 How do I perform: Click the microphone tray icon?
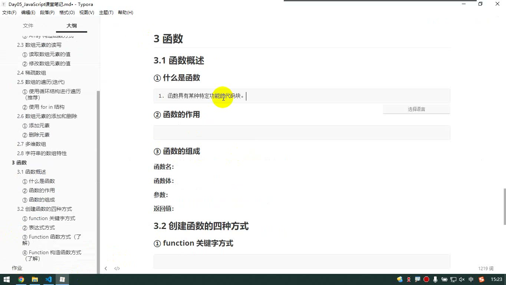[435, 279]
